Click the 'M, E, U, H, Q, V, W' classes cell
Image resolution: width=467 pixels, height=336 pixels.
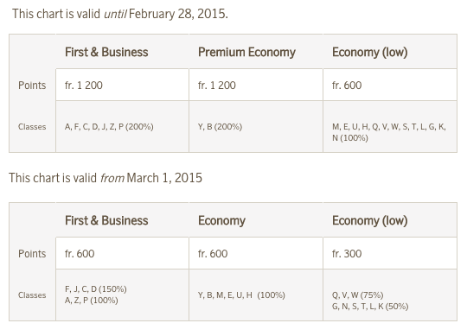tap(390, 127)
